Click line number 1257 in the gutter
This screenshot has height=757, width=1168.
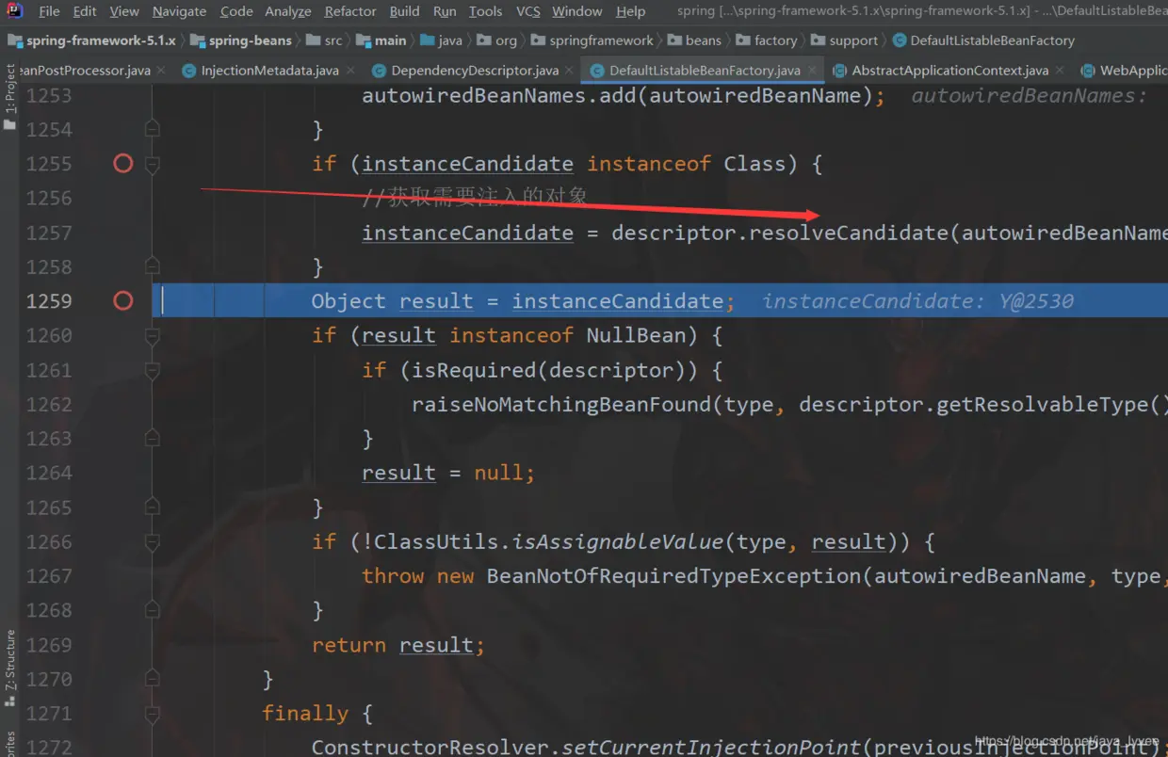click(x=49, y=233)
